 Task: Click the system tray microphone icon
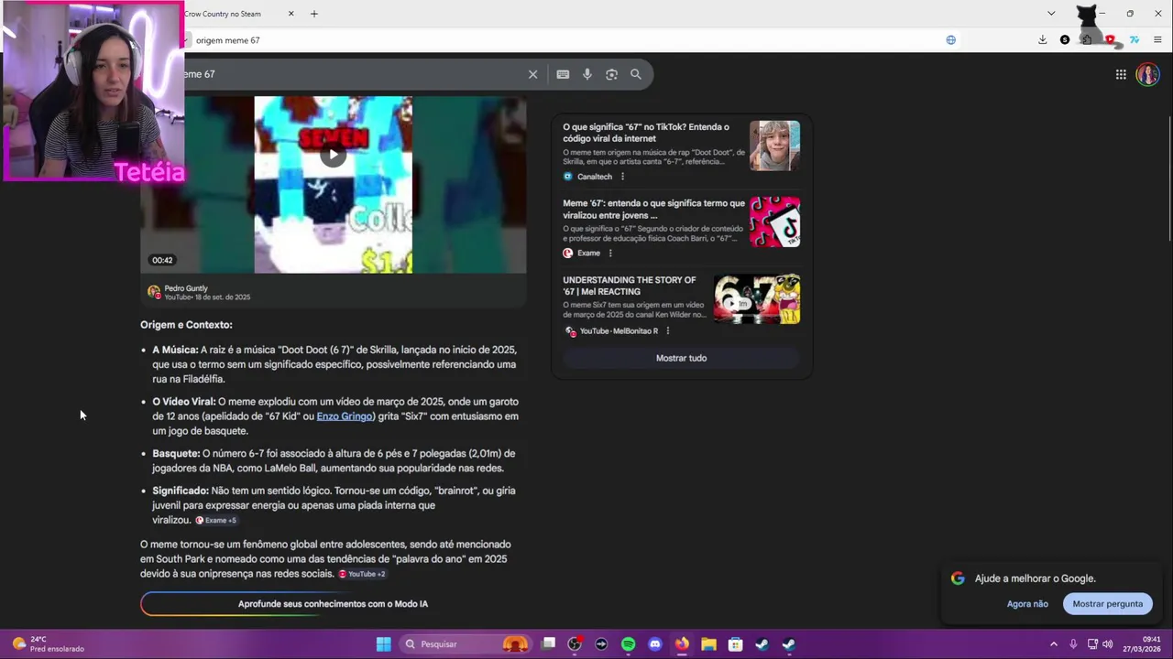click(x=1073, y=644)
